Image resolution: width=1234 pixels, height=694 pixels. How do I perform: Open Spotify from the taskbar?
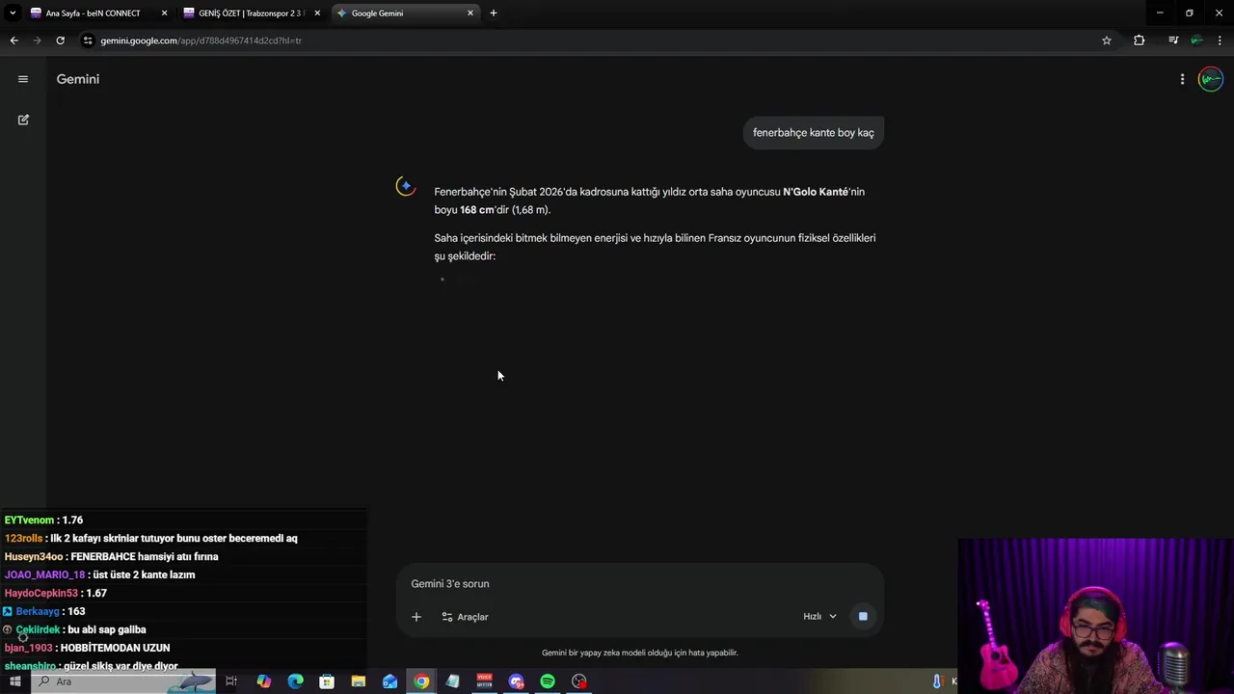click(548, 681)
